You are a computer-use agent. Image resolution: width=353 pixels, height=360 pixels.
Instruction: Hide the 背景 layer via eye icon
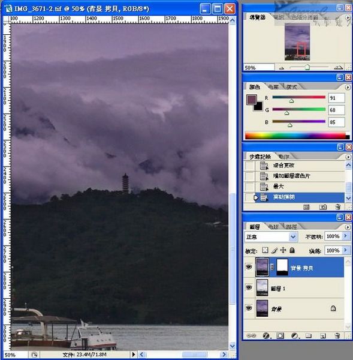tap(249, 308)
